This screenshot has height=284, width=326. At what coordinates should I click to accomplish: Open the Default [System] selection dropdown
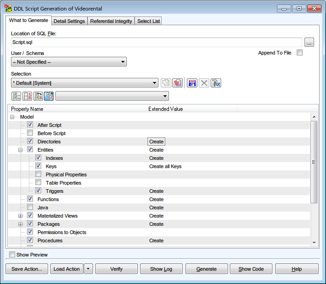pos(85,83)
